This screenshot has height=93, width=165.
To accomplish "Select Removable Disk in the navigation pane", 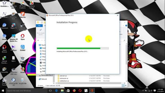I will [x=46, y=75].
